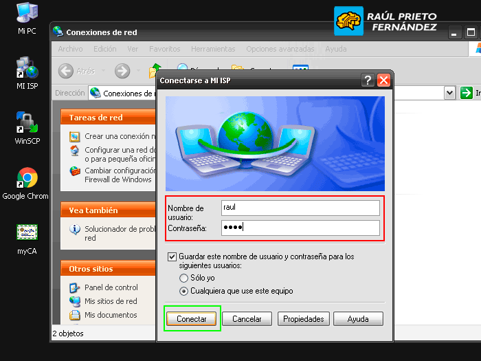481x361 pixels.
Task: Click the Contraseña password field
Action: pos(300,228)
